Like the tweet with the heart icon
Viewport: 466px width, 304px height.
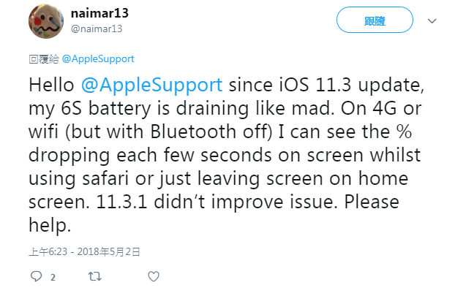pyautogui.click(x=153, y=277)
